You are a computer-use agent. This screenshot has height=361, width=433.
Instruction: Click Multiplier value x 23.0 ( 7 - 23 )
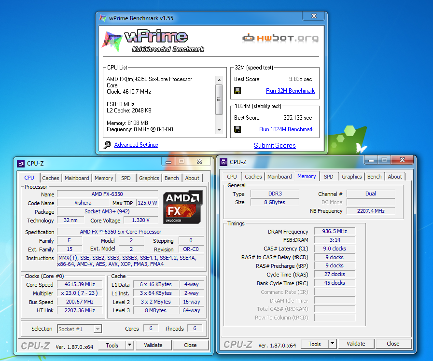point(80,293)
